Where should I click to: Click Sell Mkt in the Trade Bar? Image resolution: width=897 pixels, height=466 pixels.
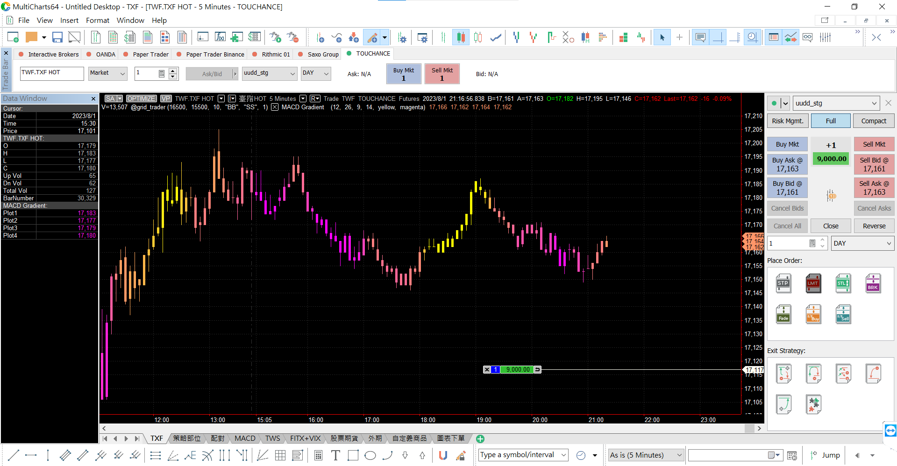point(442,74)
